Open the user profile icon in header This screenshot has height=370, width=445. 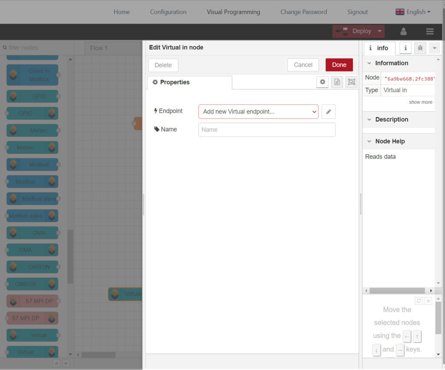click(403, 31)
